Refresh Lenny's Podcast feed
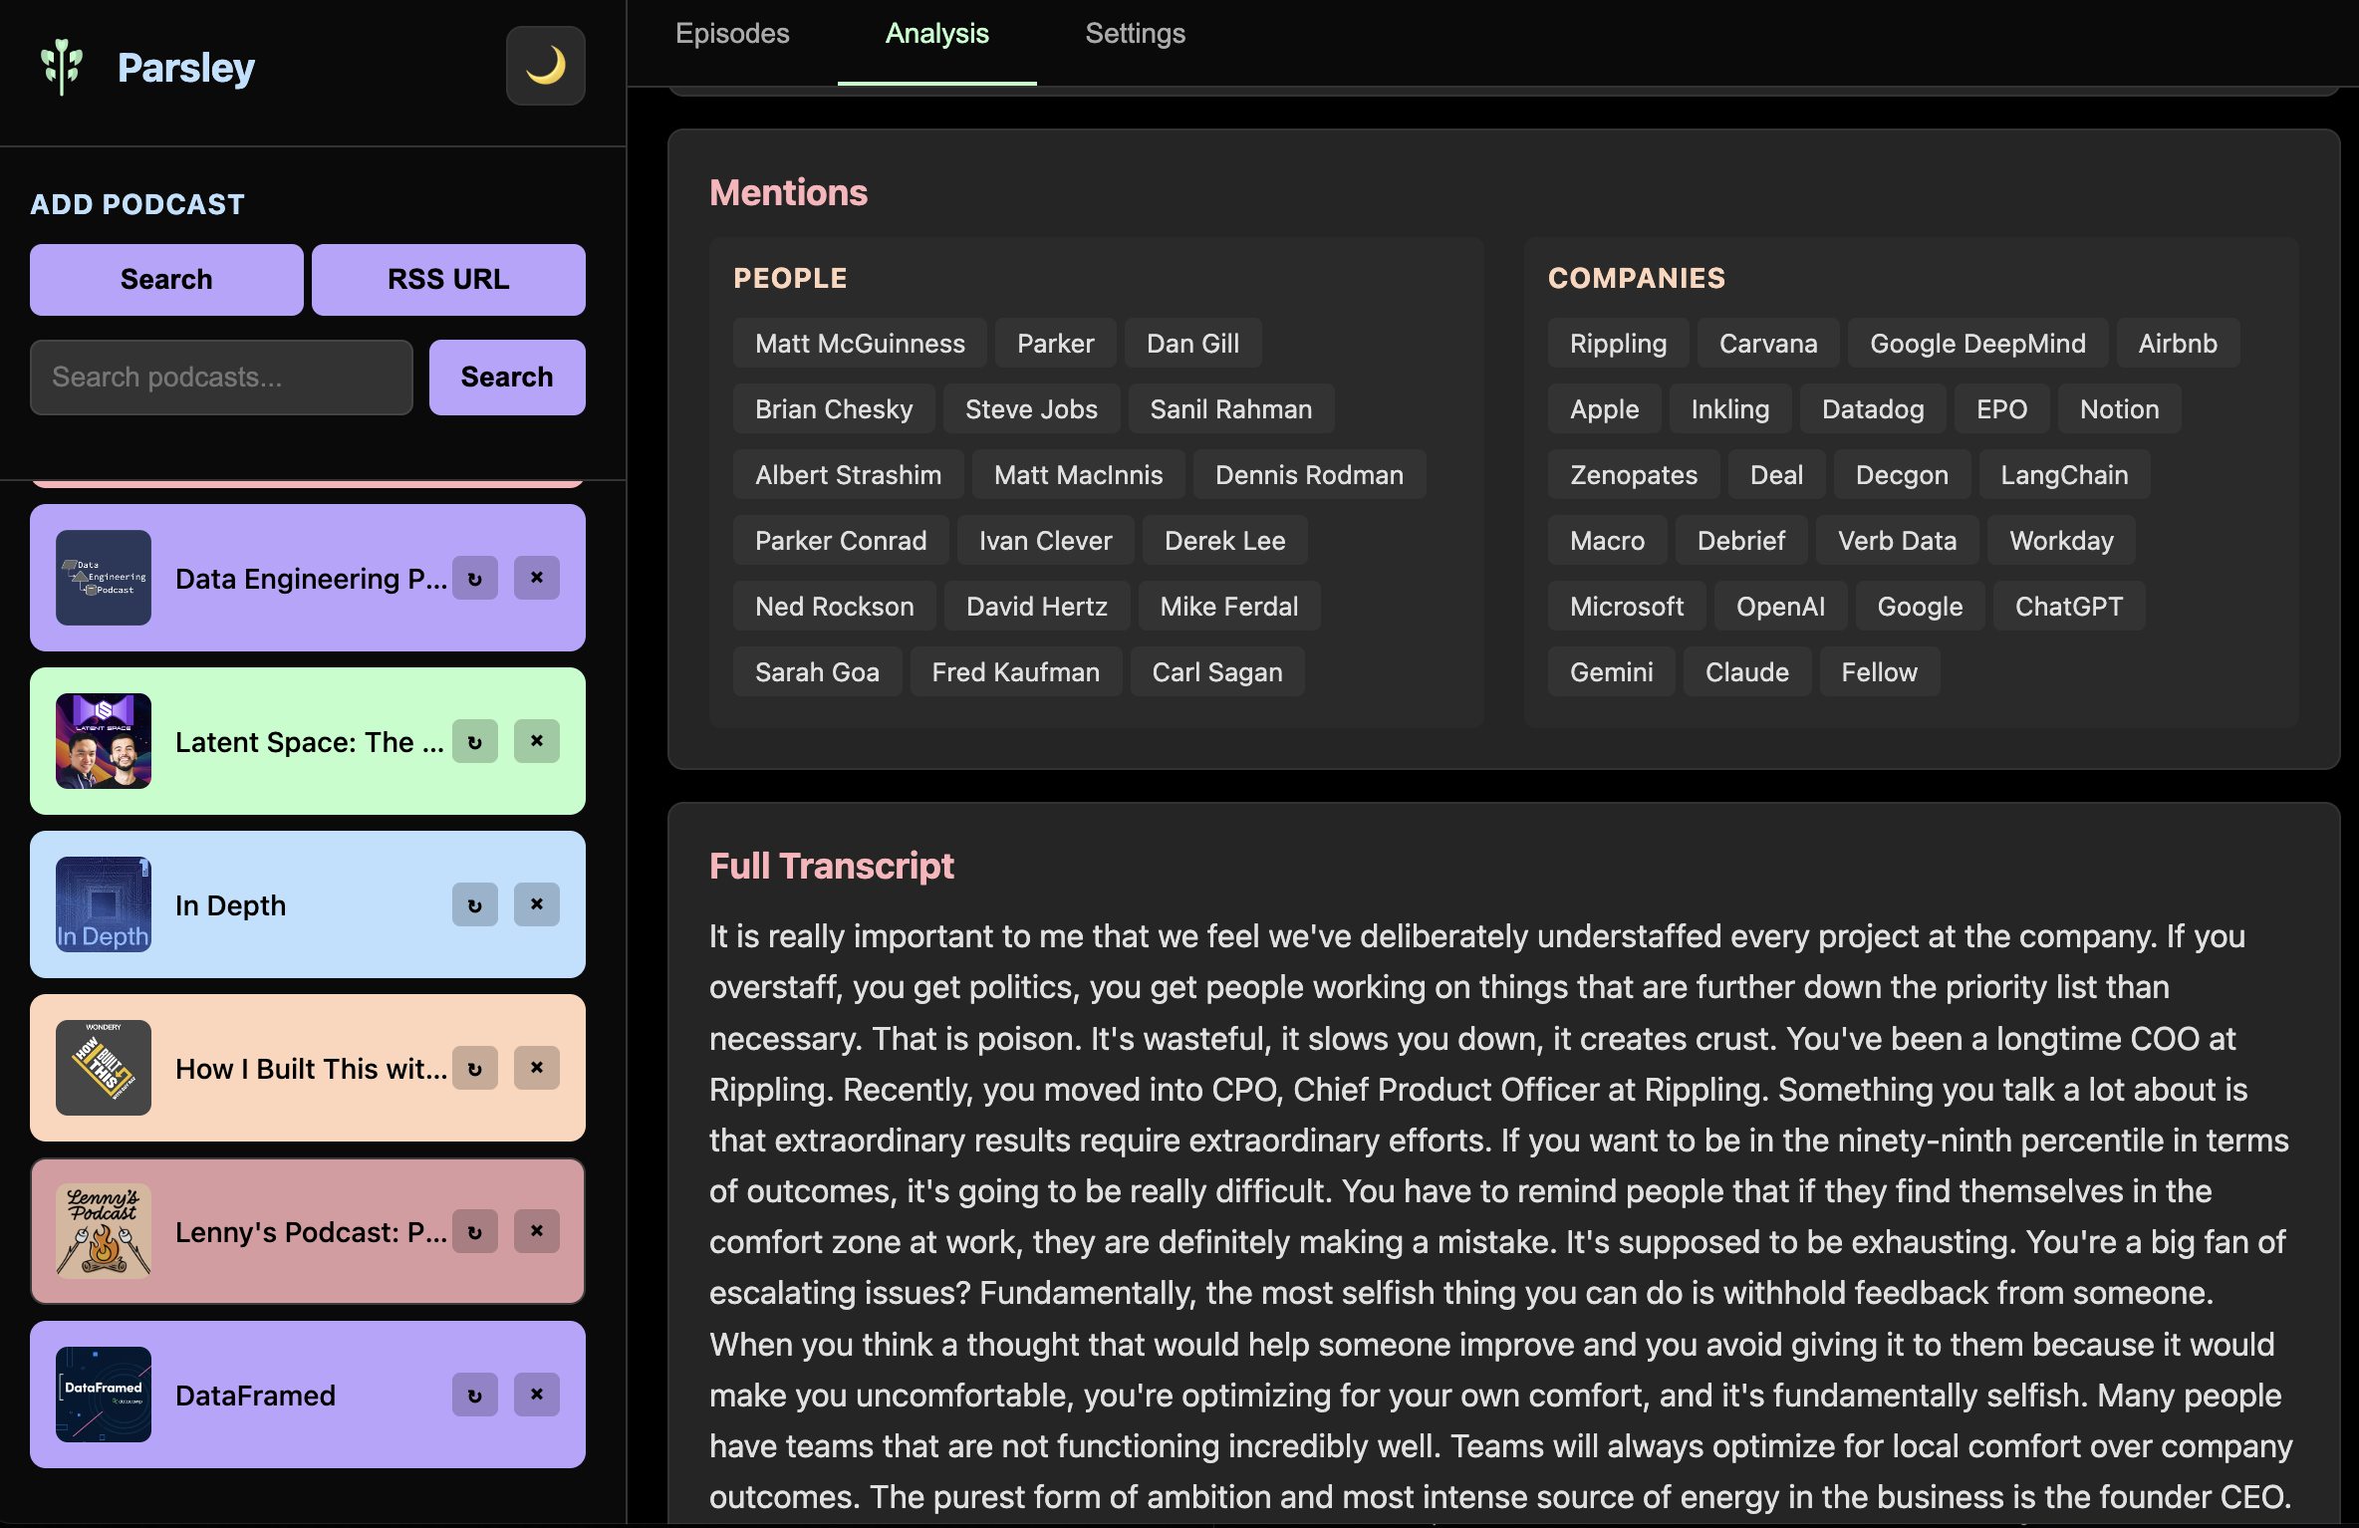This screenshot has width=2359, height=1528. pos(475,1231)
